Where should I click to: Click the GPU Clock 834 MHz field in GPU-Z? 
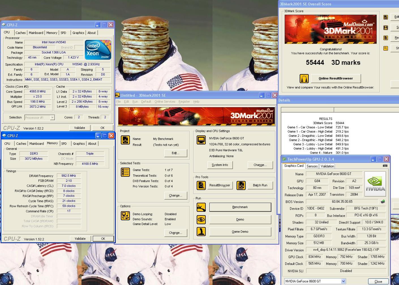315,257
